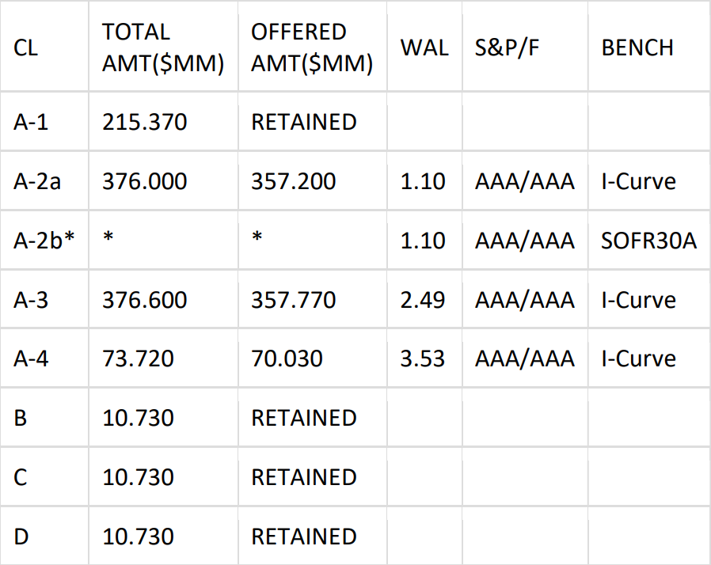
Task: Click the 376.600 total amount value
Action: pos(145,300)
